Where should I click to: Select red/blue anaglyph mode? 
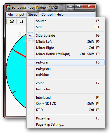pyautogui.click(x=66, y=75)
